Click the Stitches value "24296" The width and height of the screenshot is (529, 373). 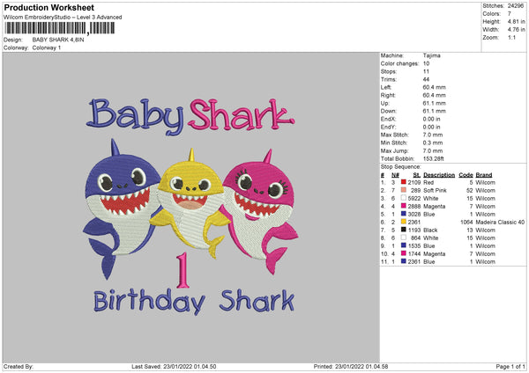click(516, 6)
